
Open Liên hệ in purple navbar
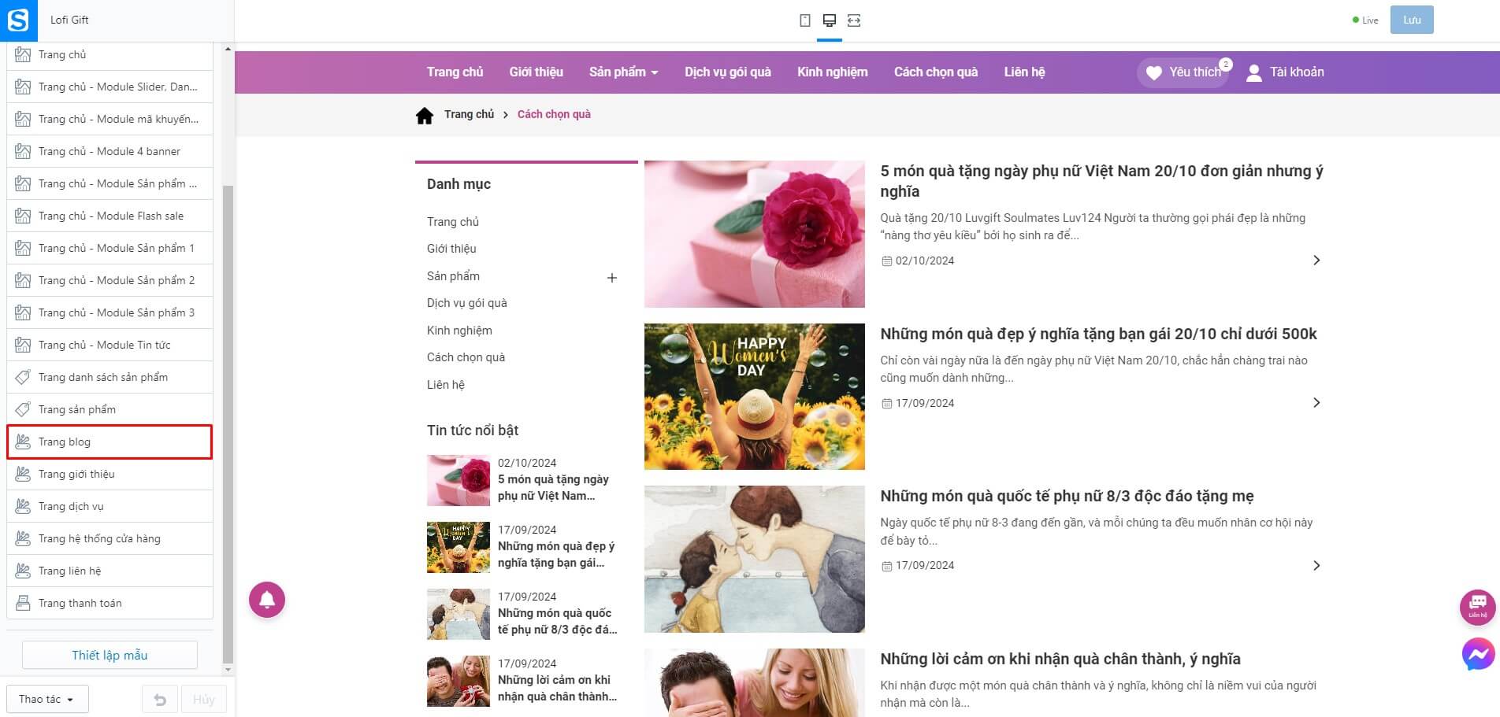[x=1024, y=72]
